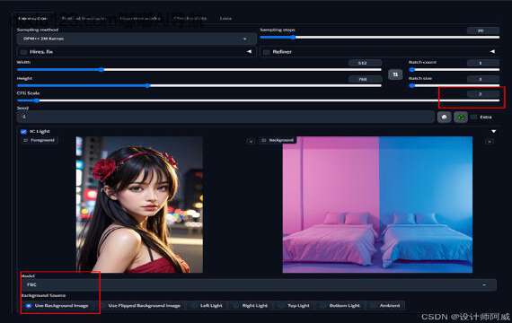Expand the Hires. fix section arrow
This screenshot has height=323, width=512.
[249, 51]
